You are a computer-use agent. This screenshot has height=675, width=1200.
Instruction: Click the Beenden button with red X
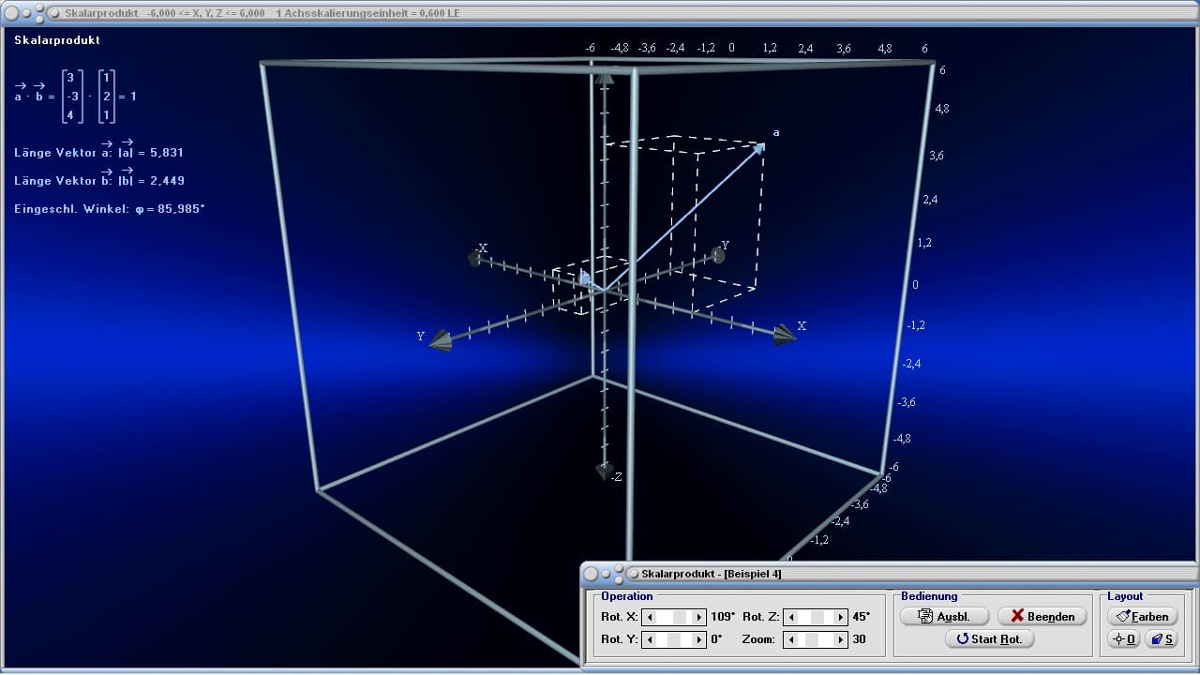(1042, 616)
